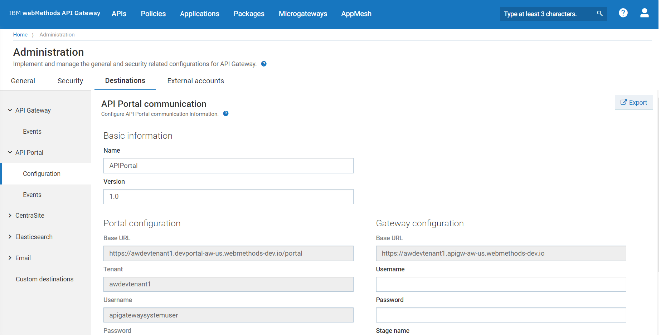Select the Destinations tab
The image size is (661, 335).
pyautogui.click(x=125, y=80)
